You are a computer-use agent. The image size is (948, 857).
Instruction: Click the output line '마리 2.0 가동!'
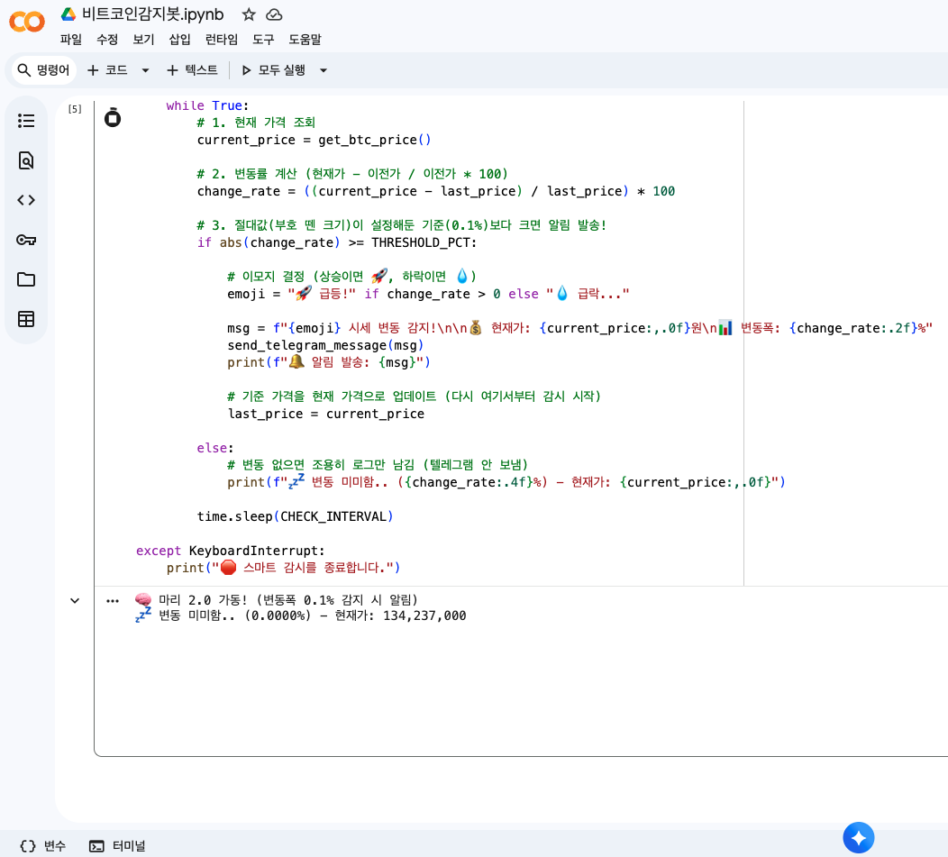[x=277, y=600]
